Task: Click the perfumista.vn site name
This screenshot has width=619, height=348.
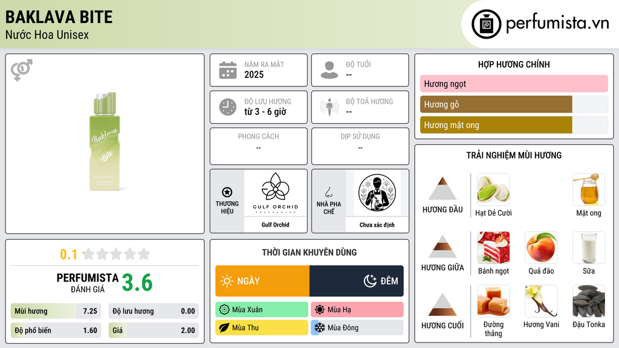Action: coord(557,24)
